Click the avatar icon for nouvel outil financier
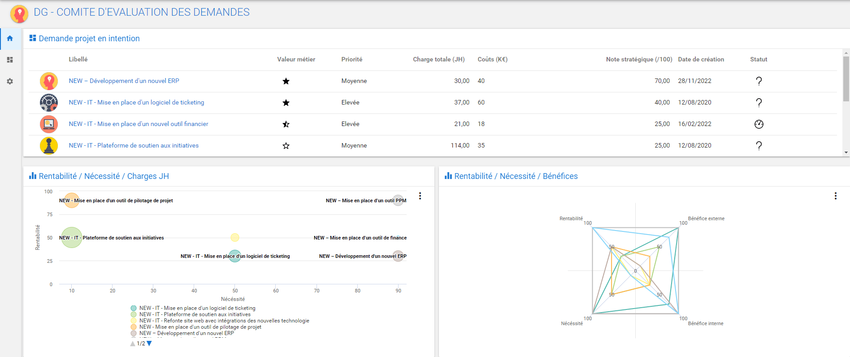 [x=49, y=124]
